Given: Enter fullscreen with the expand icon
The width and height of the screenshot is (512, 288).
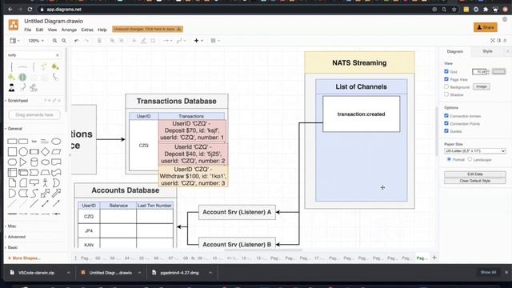Looking at the screenshot, I should click(493, 41).
